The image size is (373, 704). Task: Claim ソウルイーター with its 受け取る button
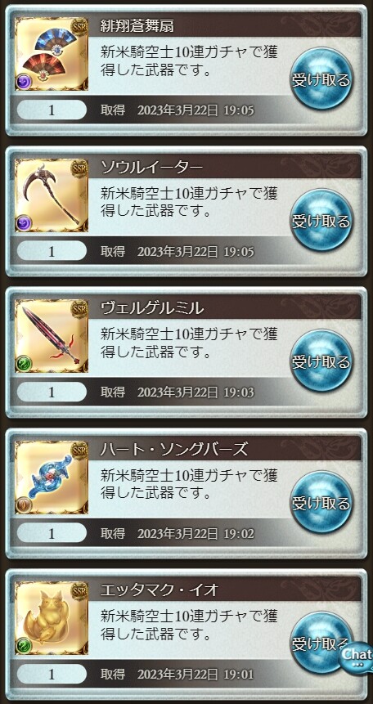point(321,220)
